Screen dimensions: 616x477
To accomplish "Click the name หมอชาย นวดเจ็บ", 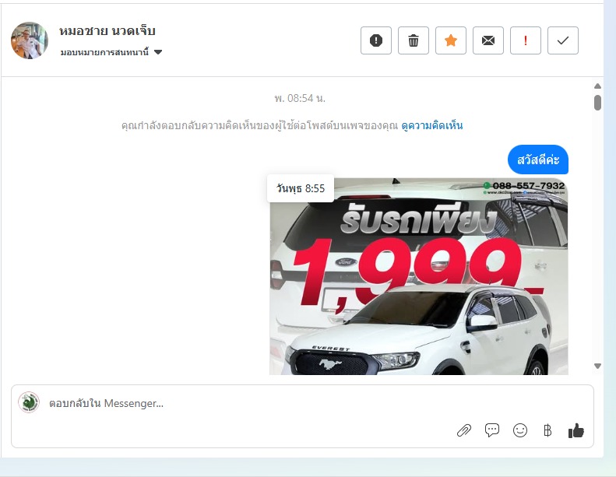I will click(107, 31).
